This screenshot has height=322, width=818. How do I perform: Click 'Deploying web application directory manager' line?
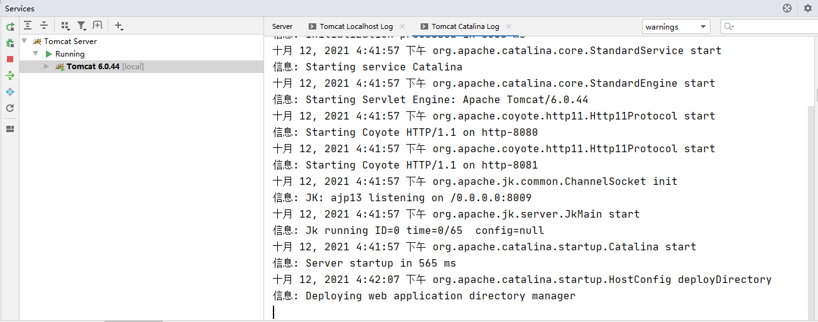424,296
